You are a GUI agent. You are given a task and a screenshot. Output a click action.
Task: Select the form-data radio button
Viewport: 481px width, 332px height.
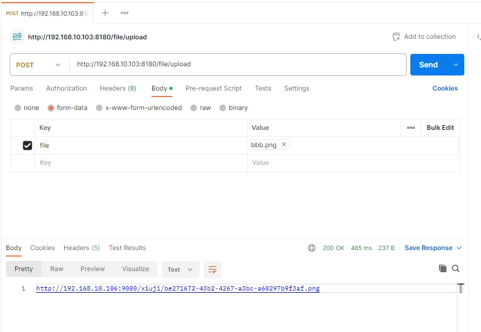tap(51, 108)
